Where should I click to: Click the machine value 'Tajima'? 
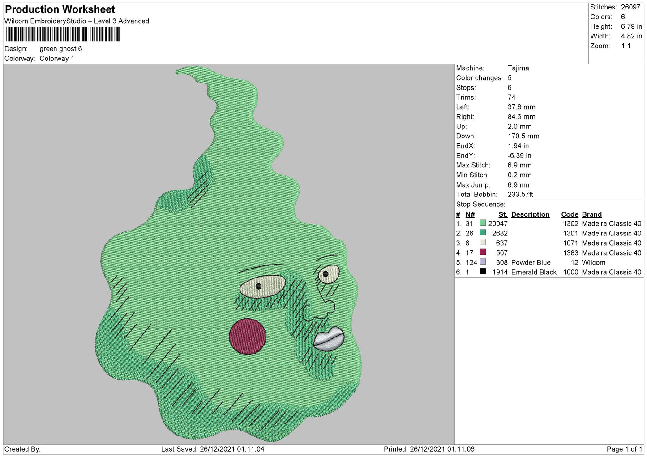coord(518,68)
